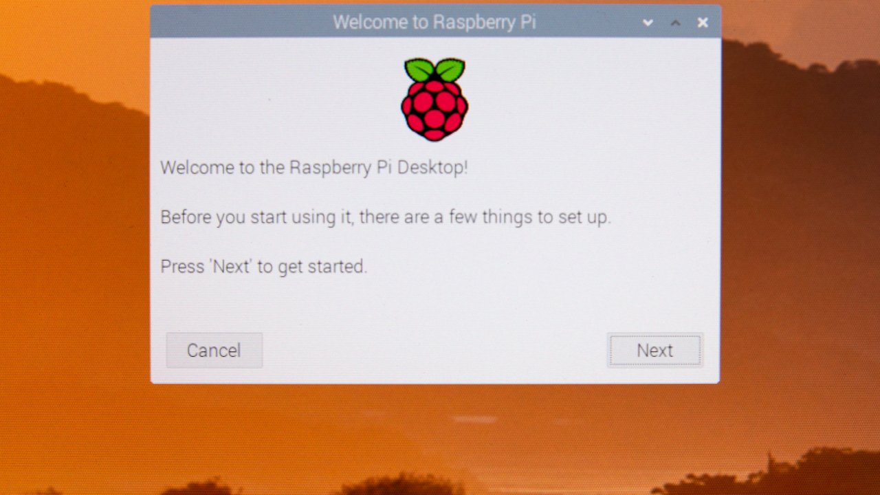Screen dimensions: 880x495
Task: Click the Raspberry Pi logo image
Action: point(434,100)
